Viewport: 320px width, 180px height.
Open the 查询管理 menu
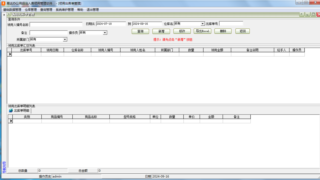click(46, 10)
